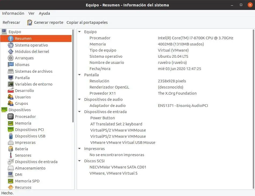This screenshot has height=196, width=255.
Task: Open the Batería icon in sidebar
Action: click(11, 149)
